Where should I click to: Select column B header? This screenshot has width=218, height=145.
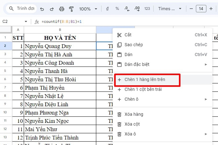60,30
